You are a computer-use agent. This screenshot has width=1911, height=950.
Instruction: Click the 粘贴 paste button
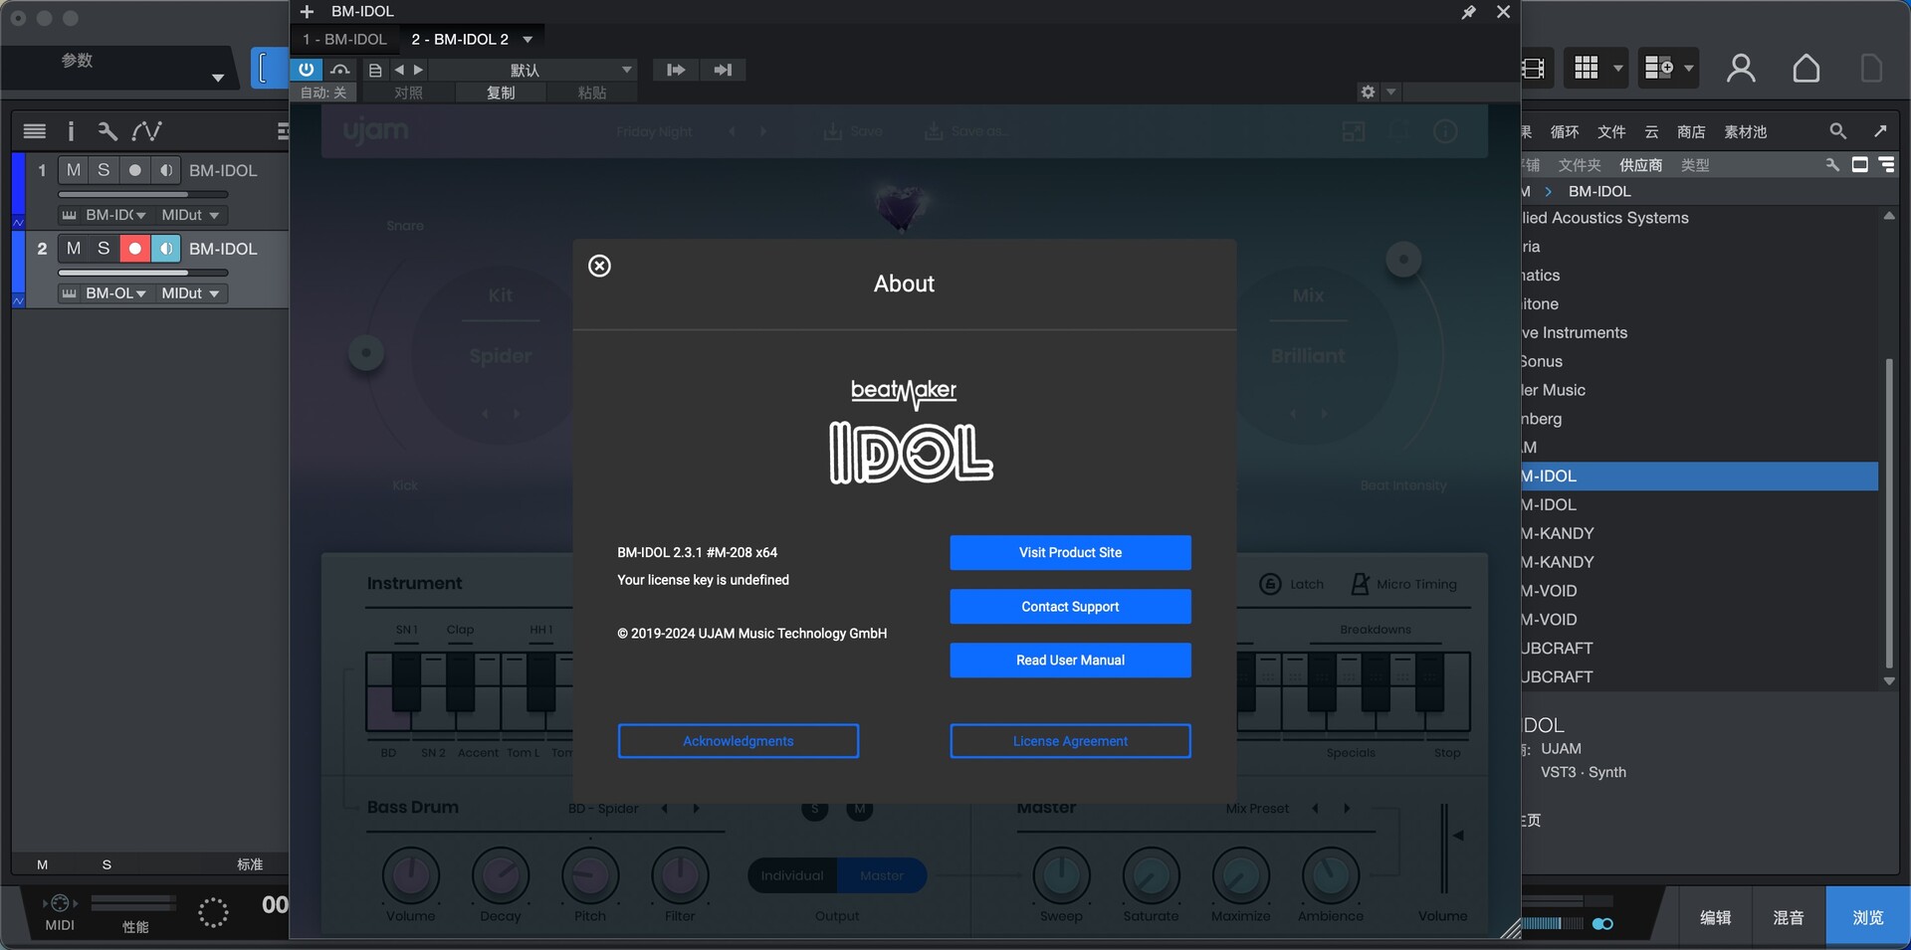pos(592,93)
